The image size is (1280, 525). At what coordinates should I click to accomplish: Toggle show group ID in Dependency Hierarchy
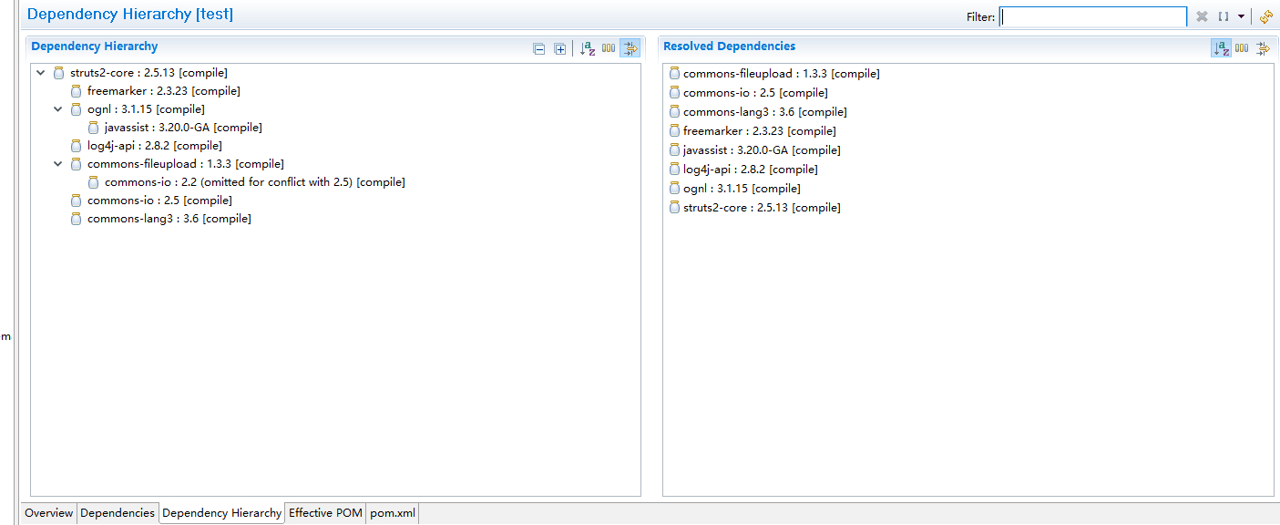point(609,48)
